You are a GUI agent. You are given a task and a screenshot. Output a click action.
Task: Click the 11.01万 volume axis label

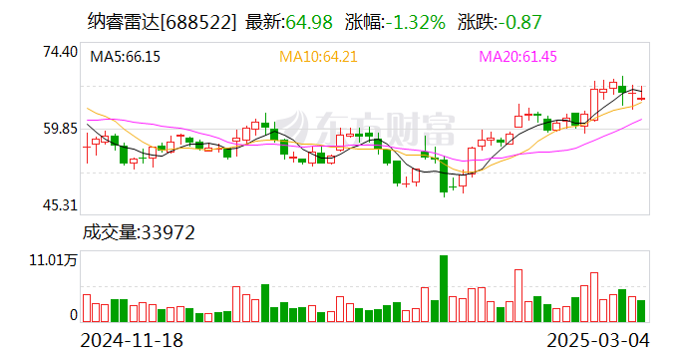(53, 260)
